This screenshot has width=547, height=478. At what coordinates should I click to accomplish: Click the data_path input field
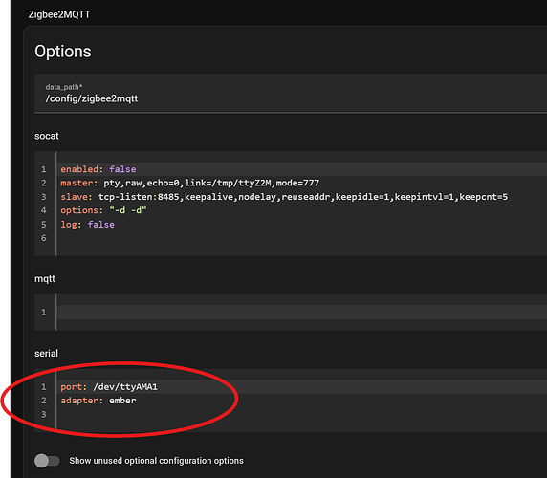pos(291,94)
